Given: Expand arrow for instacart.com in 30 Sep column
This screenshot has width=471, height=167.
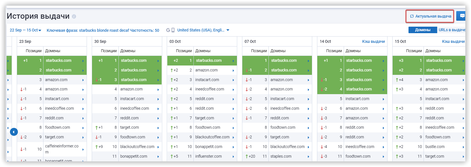Looking at the screenshot, I should [158, 99].
